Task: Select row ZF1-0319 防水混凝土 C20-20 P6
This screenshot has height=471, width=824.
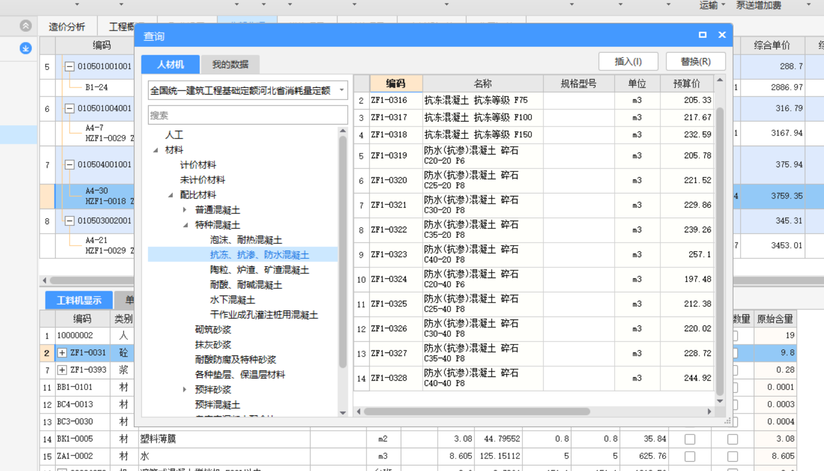Action: 534,156
